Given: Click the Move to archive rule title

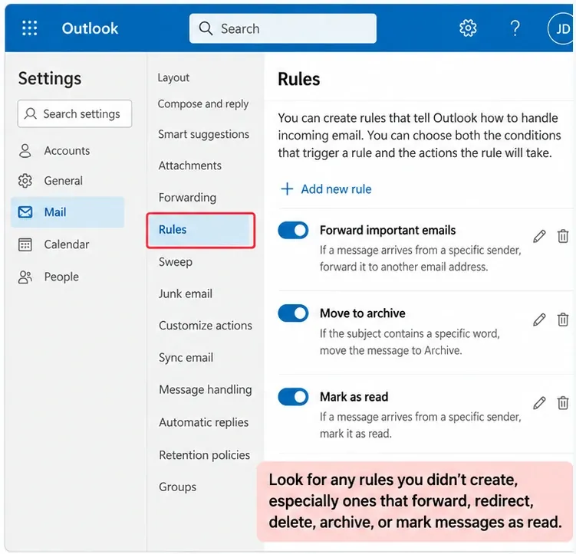Looking at the screenshot, I should click(363, 313).
